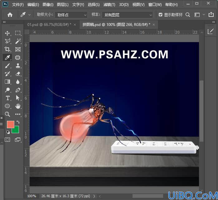
Task: Click the Home button
Action: coord(10,15)
